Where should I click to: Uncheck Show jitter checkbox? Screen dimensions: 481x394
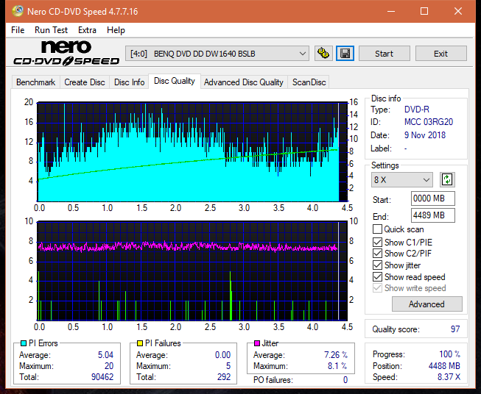tap(377, 265)
